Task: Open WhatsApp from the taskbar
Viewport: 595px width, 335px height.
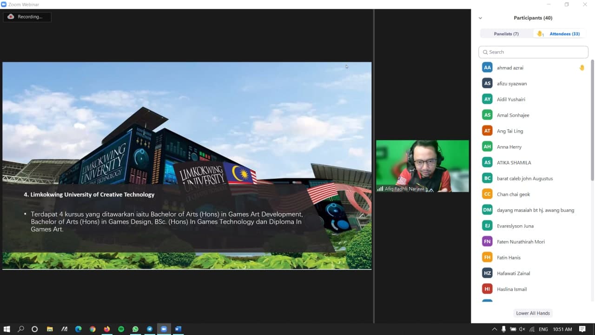Action: (x=135, y=329)
